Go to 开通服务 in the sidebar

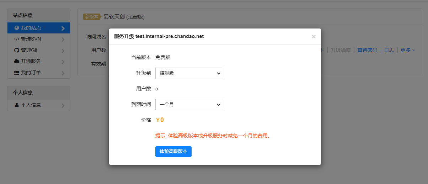pyautogui.click(x=31, y=61)
